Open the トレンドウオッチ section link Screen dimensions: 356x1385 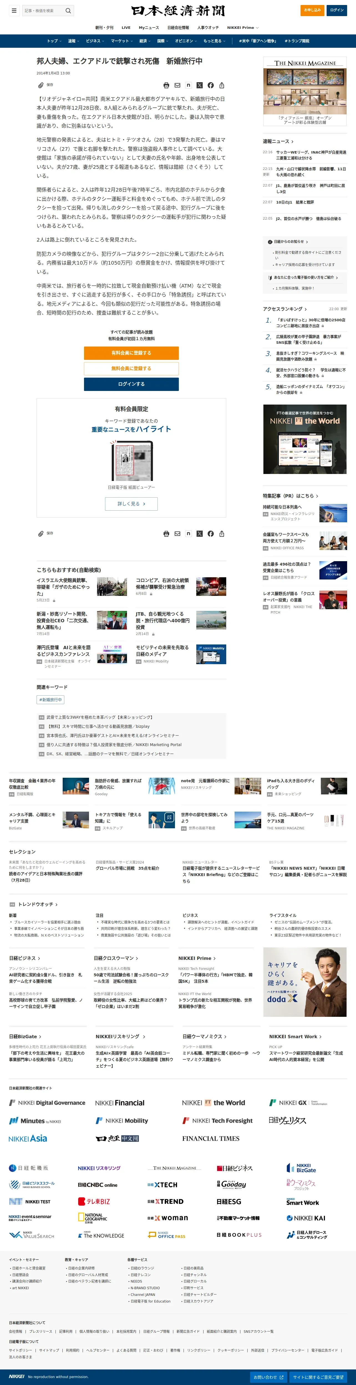click(x=38, y=904)
